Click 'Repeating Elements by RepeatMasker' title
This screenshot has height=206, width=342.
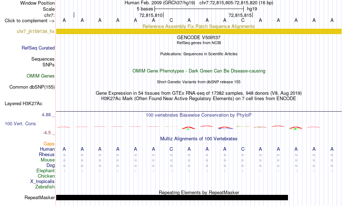coord(199,192)
